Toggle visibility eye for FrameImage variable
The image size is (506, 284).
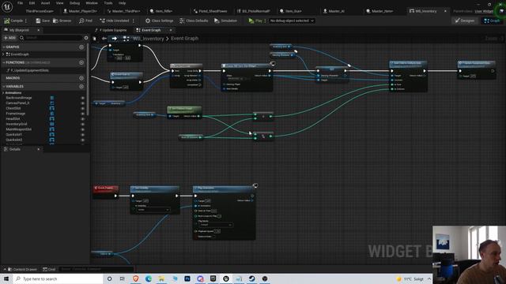pos(82,114)
